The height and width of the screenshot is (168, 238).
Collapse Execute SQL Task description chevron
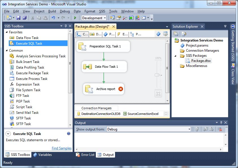pyautogui.click(x=8, y=134)
